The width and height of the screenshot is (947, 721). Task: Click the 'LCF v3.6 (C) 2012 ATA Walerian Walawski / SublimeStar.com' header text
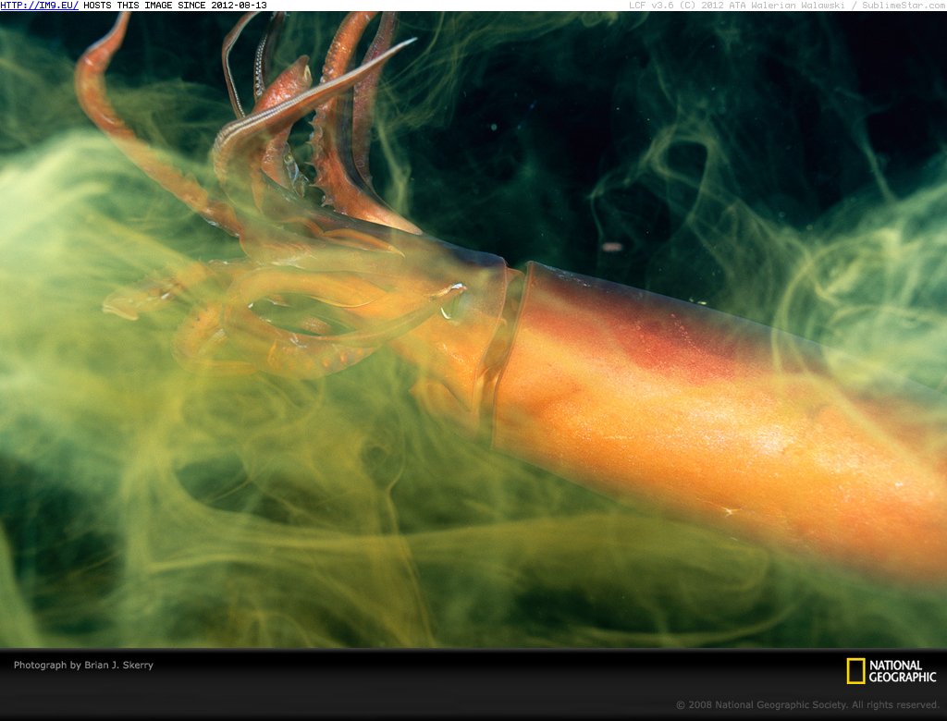point(788,6)
